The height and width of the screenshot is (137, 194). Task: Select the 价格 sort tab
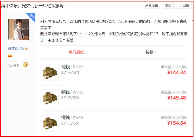click(x=149, y=52)
